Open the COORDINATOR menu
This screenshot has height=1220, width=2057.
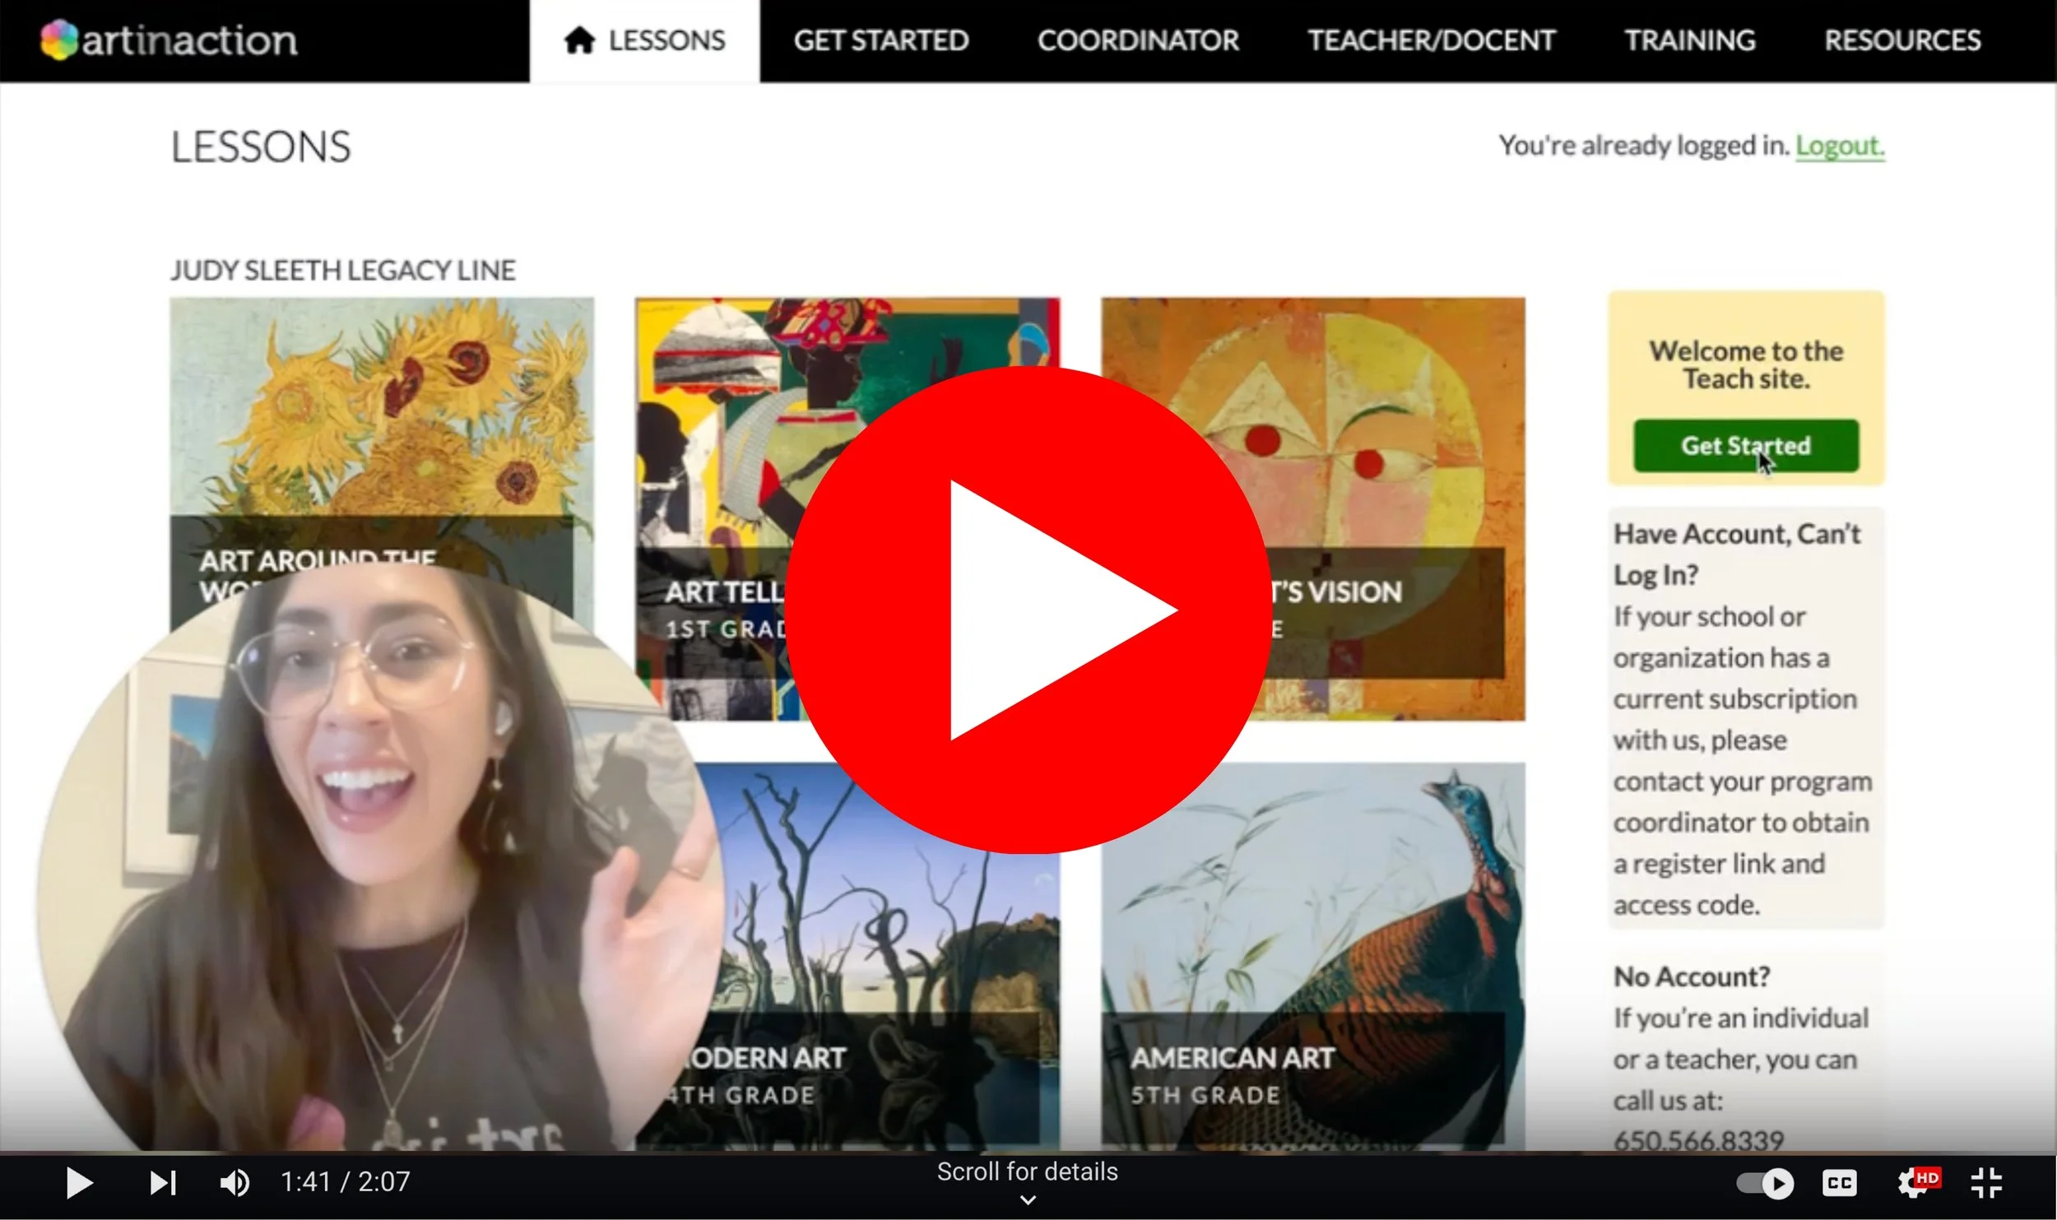tap(1137, 40)
